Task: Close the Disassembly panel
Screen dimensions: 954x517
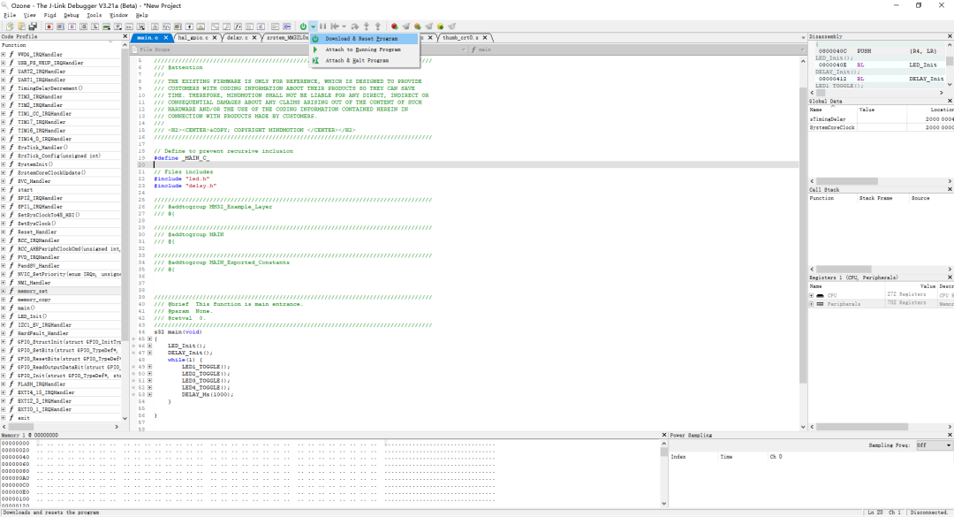Action: pyautogui.click(x=950, y=36)
